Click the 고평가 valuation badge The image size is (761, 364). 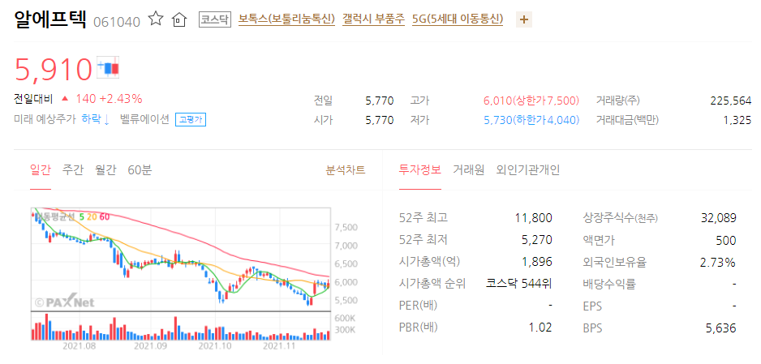pos(190,120)
